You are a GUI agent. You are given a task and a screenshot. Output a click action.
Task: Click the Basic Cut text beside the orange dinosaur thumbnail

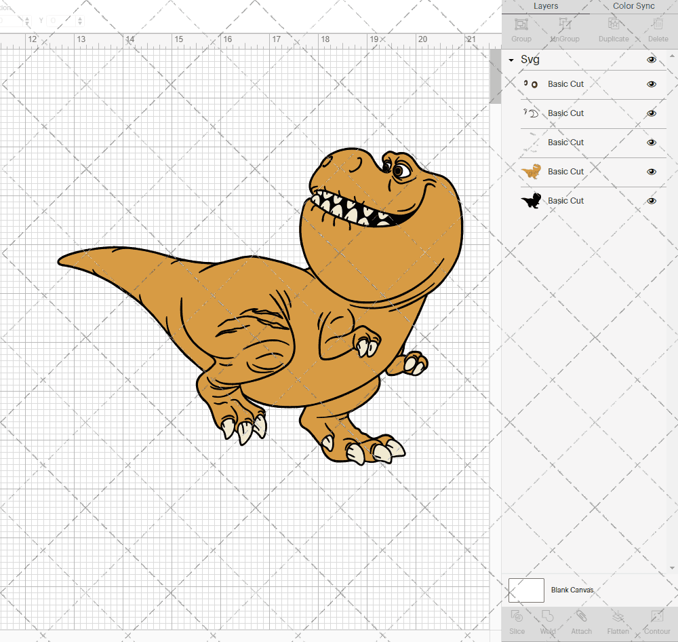[565, 172]
